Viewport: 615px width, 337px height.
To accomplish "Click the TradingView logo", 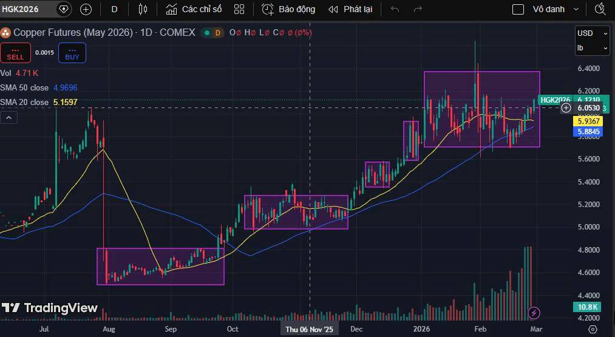I will click(x=49, y=308).
